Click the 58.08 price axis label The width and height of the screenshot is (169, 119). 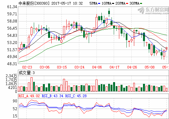point(12,21)
